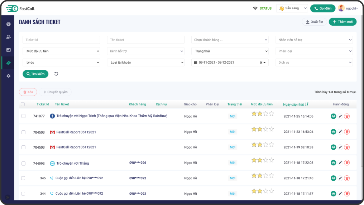Expand the Mức độ ưu tiên dropdown filter
Image resolution: width=364 pixels, height=205 pixels.
61,51
